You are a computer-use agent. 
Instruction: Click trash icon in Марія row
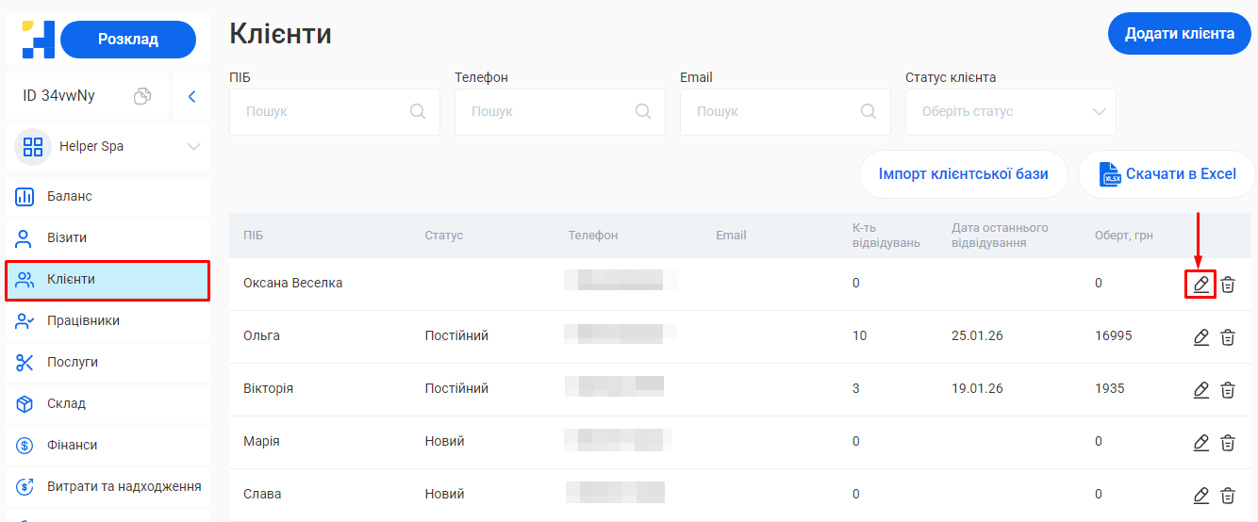point(1228,442)
